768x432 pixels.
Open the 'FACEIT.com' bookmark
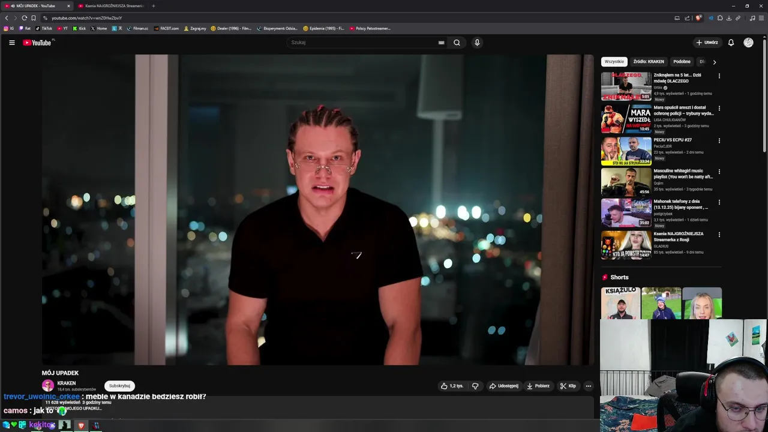pyautogui.click(x=166, y=28)
